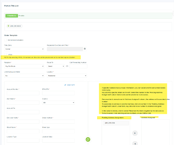This screenshot has height=145, width=174.
Task: Click the right arrow to assign address
Action: click(135, 133)
